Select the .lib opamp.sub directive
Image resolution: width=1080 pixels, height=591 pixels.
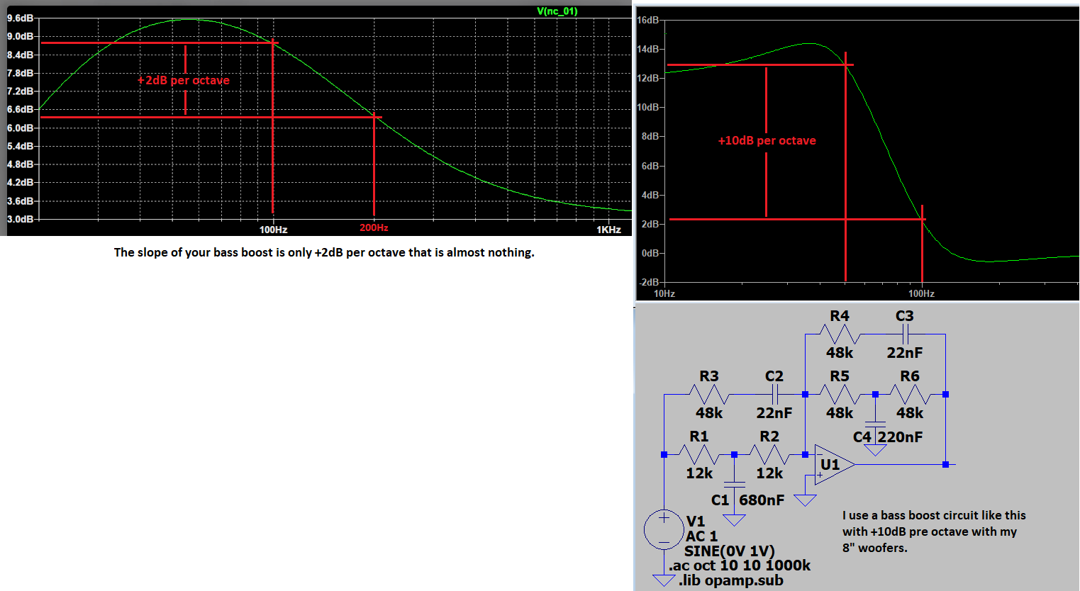pyautogui.click(x=731, y=580)
